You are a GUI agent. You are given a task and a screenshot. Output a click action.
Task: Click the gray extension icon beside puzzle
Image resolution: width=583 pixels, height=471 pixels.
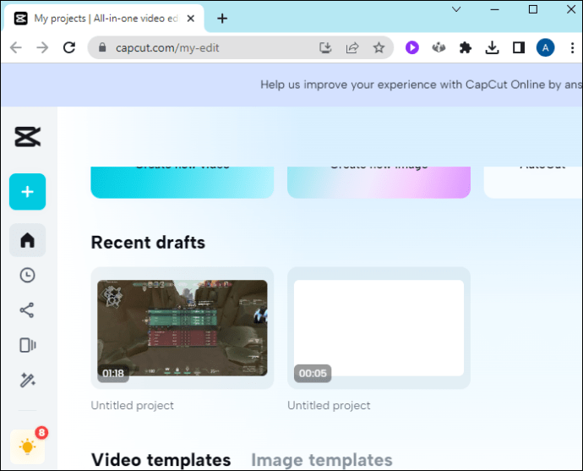[x=439, y=47]
